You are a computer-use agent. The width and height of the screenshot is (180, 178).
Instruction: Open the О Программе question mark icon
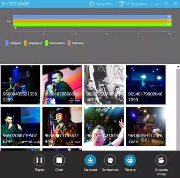121,4
